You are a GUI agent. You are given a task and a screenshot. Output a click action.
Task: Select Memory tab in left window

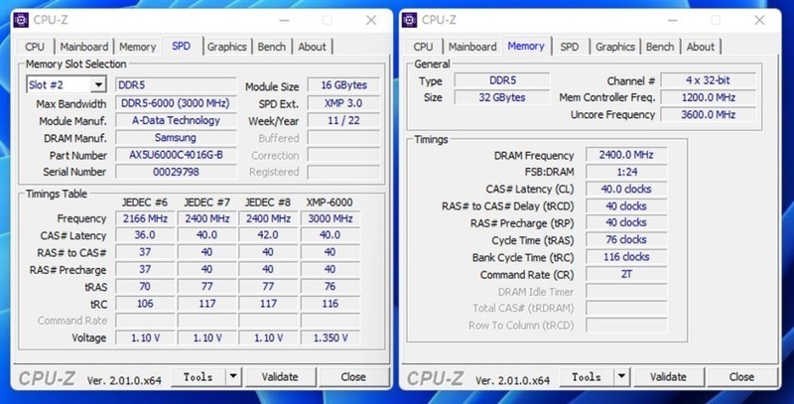tap(137, 47)
